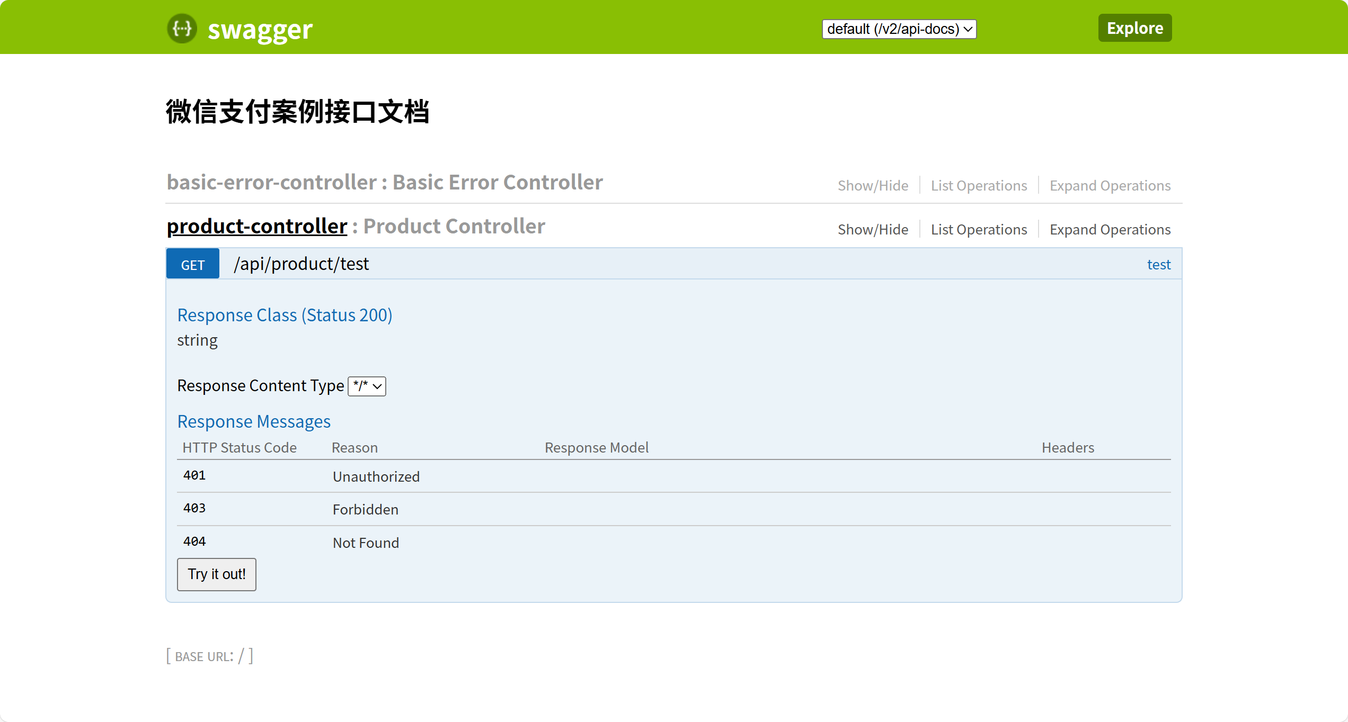Click the 404 Not Found row
The height and width of the screenshot is (722, 1348).
click(366, 543)
